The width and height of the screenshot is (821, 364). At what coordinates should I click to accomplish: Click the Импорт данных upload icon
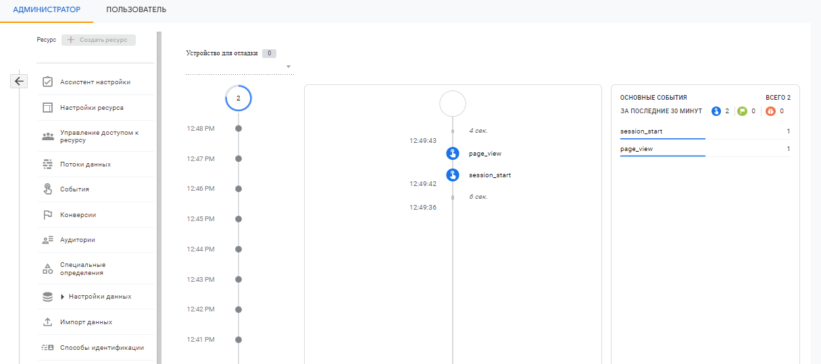(47, 322)
